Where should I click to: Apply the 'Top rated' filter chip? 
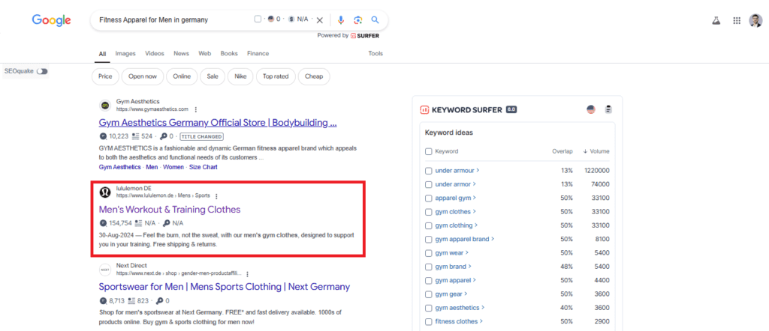pyautogui.click(x=275, y=76)
